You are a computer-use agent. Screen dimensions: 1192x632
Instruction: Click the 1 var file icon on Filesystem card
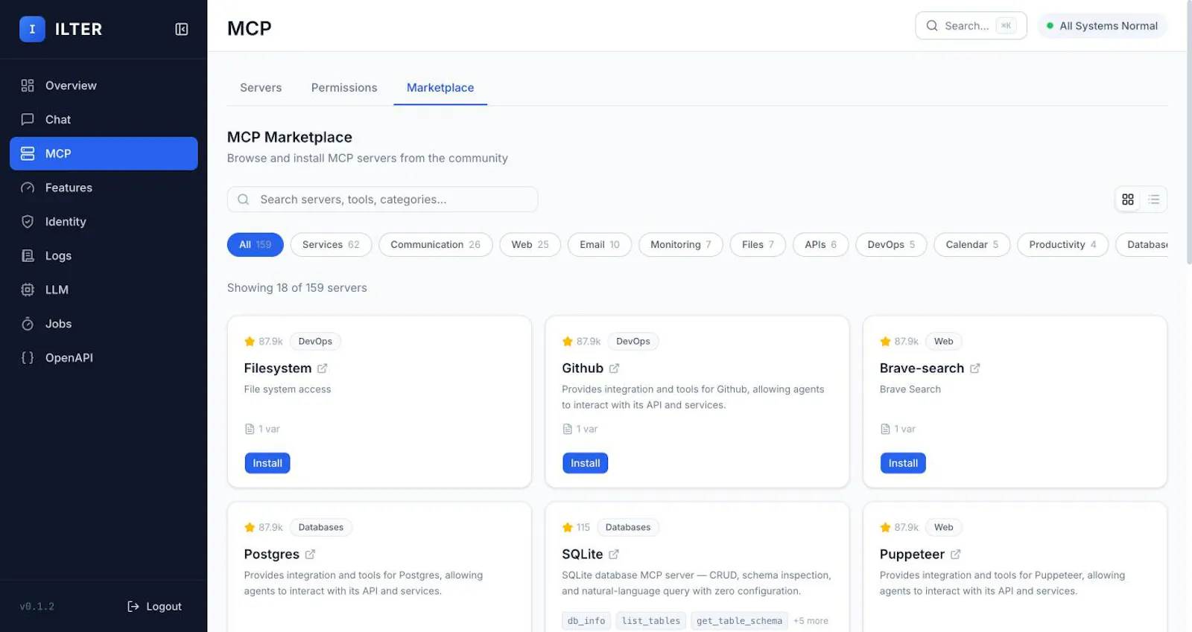pos(250,430)
